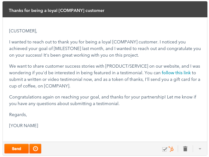Screen dimensions: 209x157
Task: Click [COMPANY] in the first body paragraph
Action: pyautogui.click(x=125, y=42)
